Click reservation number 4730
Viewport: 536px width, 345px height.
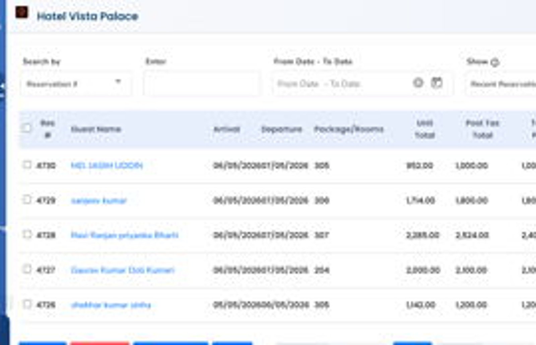(x=46, y=165)
